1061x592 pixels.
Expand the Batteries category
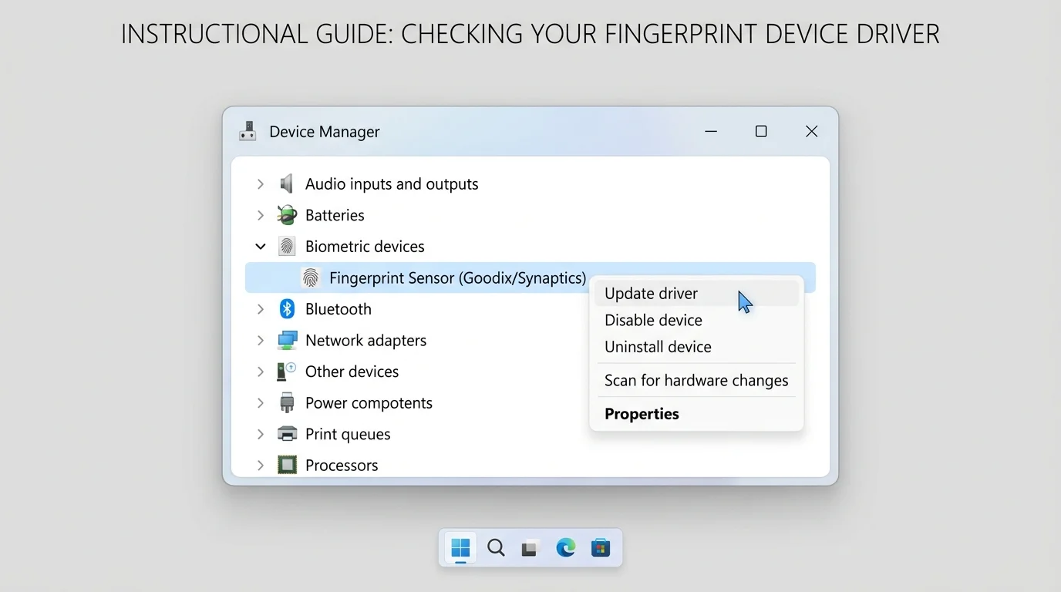(x=261, y=215)
